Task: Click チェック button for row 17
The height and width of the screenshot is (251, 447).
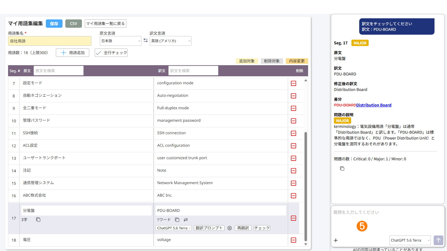Action: 262,228
